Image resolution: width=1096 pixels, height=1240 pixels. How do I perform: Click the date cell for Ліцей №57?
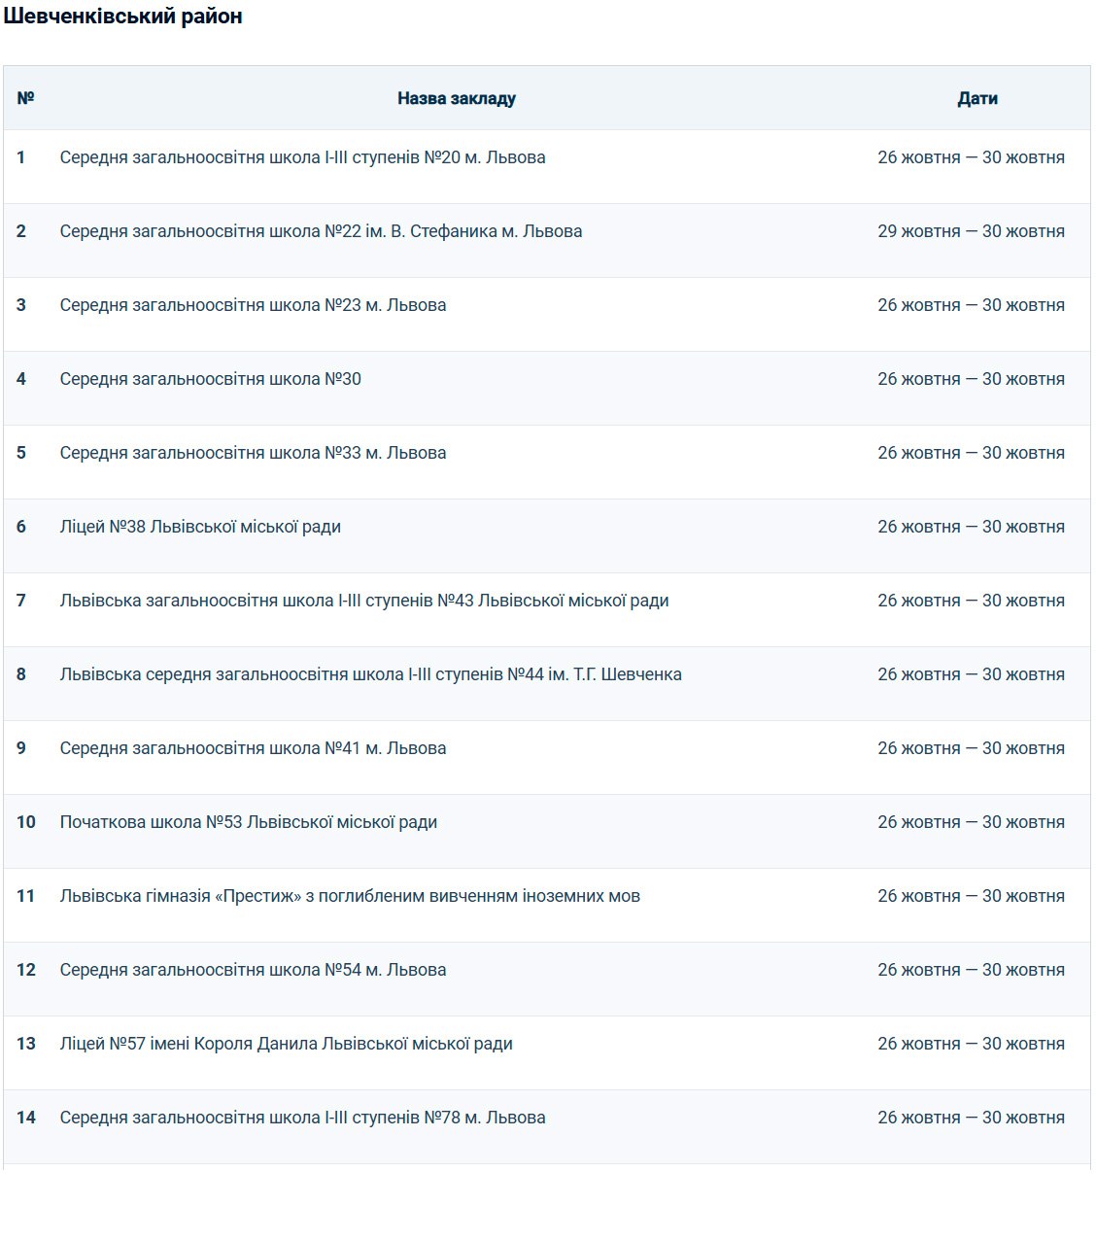click(x=971, y=1044)
